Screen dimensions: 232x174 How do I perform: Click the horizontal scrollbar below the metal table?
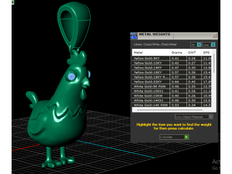tap(170, 110)
